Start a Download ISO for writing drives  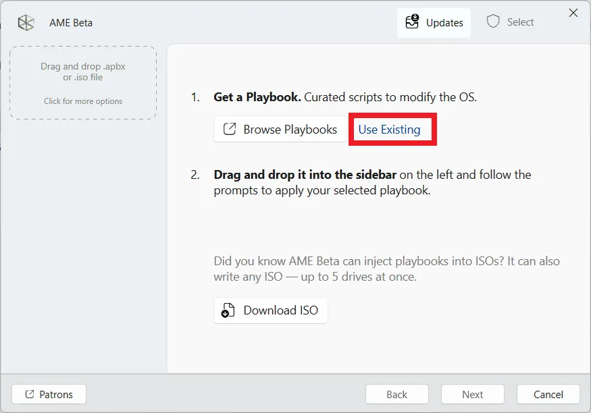point(270,310)
